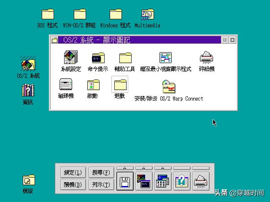Viewport: 270px width, 202px height.
Task: Expand the drawer above the launchpad floppy icon
Action: (125, 168)
